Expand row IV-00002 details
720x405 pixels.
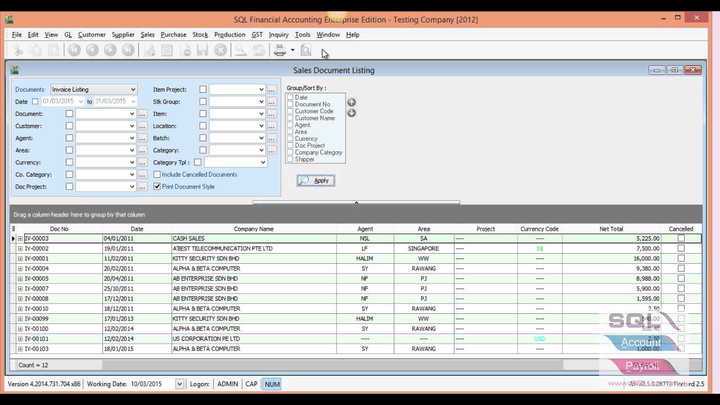coord(20,249)
